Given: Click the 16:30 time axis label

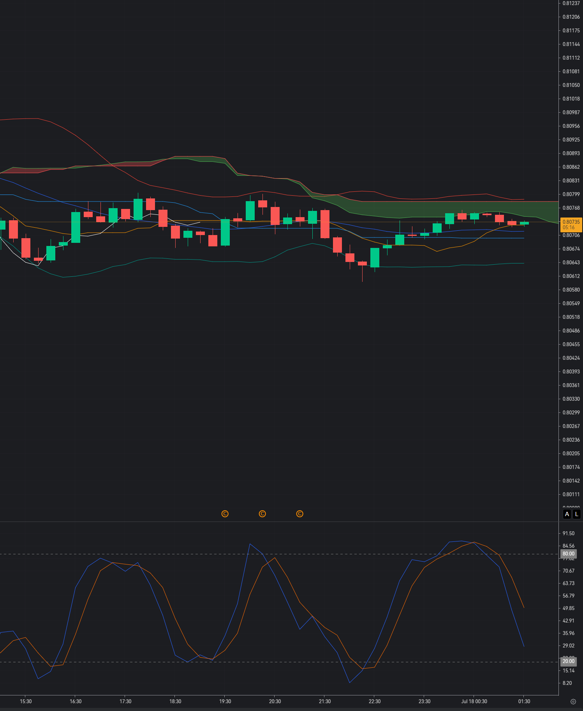Looking at the screenshot, I should click(76, 701).
